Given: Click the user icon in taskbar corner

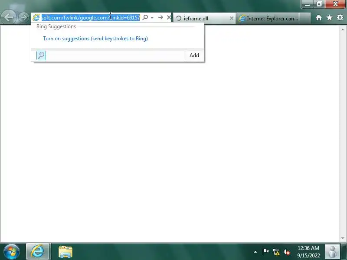Looking at the screenshot, I should pyautogui.click(x=332, y=252).
